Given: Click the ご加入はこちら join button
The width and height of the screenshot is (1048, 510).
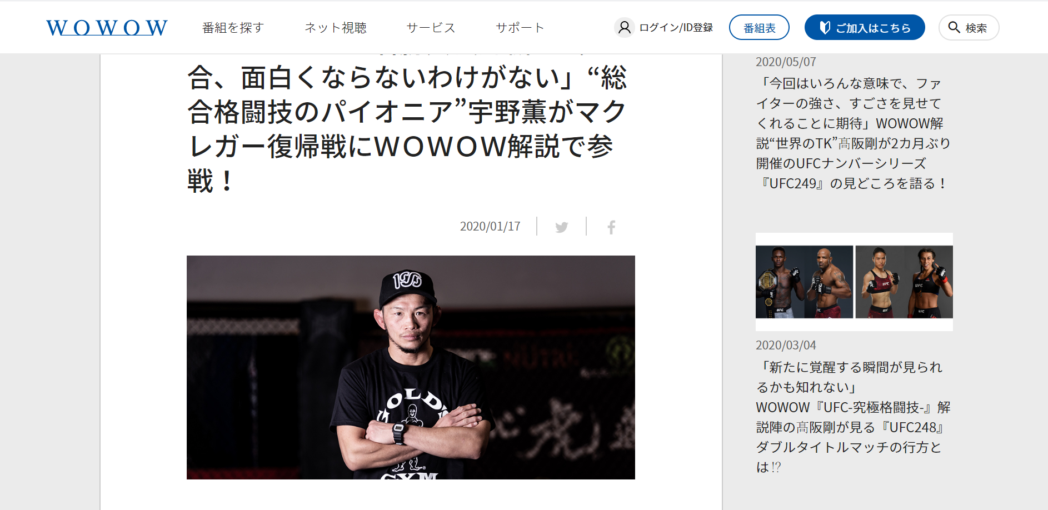Looking at the screenshot, I should (x=865, y=27).
